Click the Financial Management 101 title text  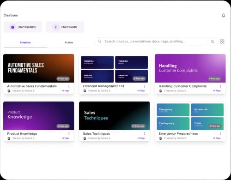pyautogui.click(x=103, y=86)
